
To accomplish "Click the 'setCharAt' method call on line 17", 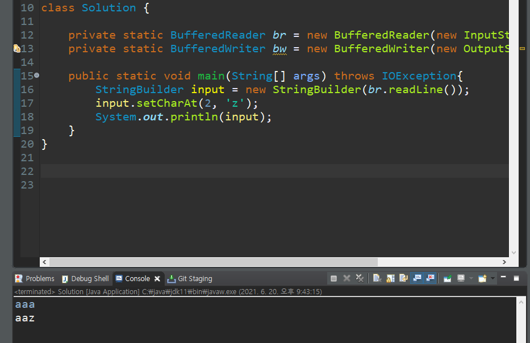I will [167, 103].
